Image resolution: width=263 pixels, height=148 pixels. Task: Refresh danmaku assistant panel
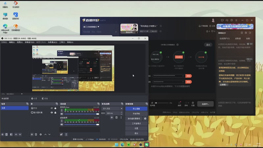[x=250, y=33]
